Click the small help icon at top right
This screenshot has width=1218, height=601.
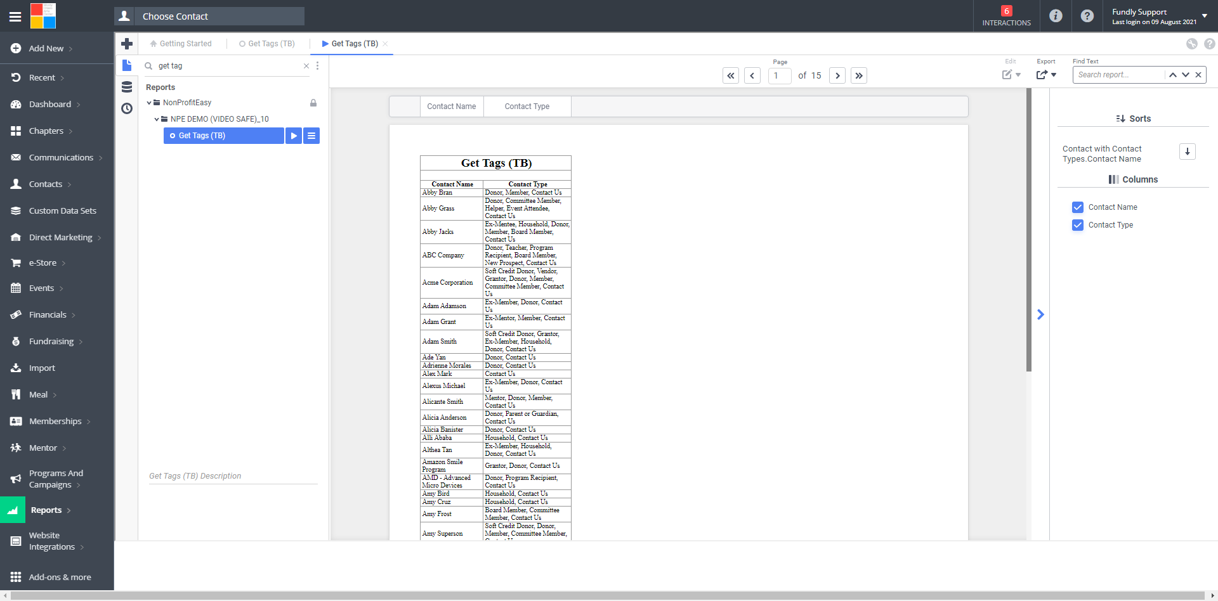pos(1210,44)
